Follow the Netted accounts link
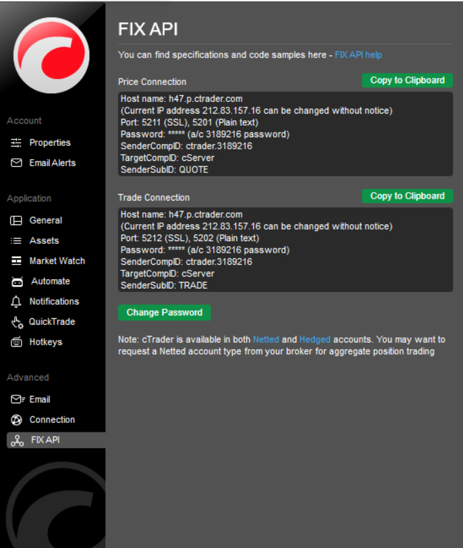Viewport: 463px width, 548px height. coord(266,339)
